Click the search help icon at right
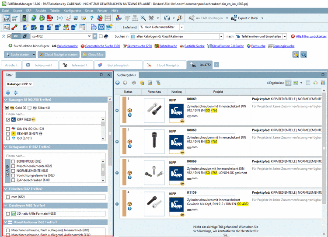 [304, 55]
